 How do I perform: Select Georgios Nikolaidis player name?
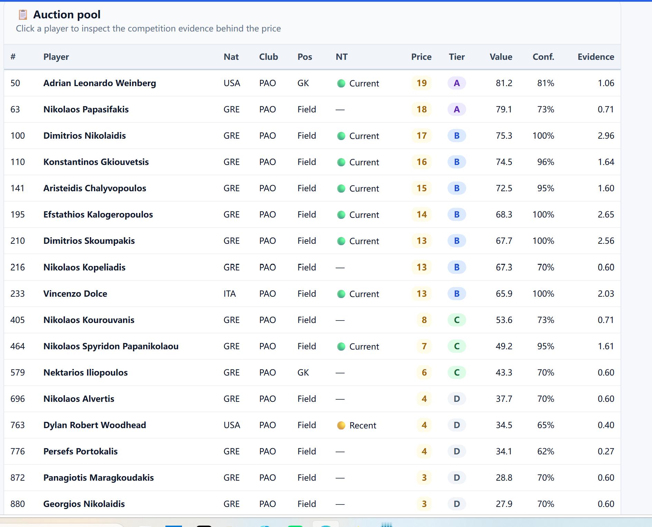(84, 504)
